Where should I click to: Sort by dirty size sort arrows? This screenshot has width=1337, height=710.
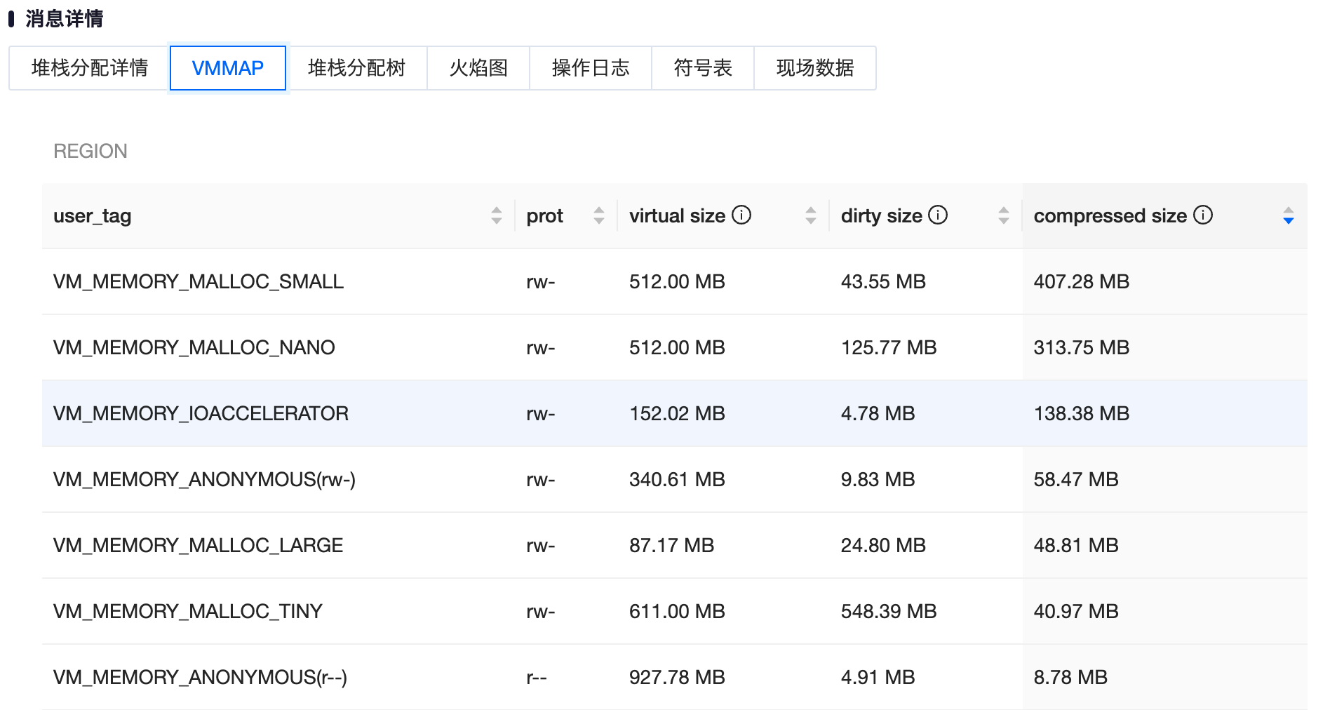tap(1003, 215)
